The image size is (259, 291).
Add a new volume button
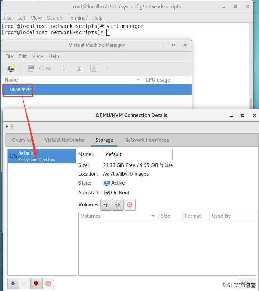click(x=106, y=205)
